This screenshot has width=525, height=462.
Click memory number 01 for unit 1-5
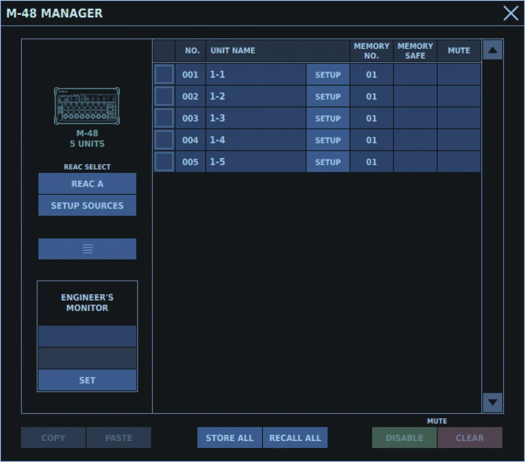371,162
